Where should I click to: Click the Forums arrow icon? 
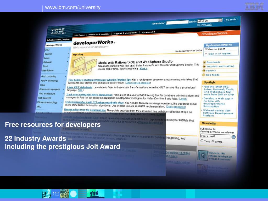204,71
